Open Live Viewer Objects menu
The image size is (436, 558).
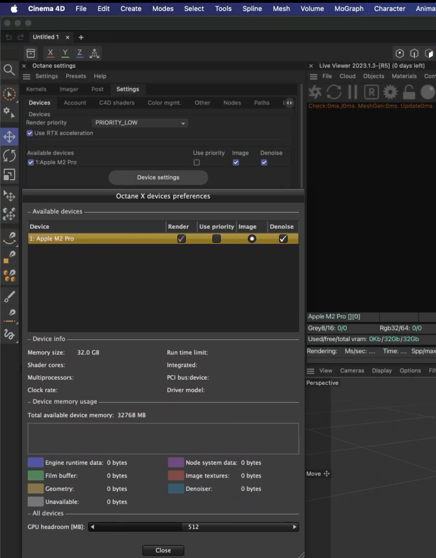click(x=373, y=76)
